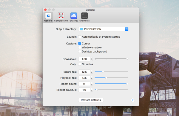Click the PRODUCTION folder icon
Screen dimensions: 179x116
[81, 29]
